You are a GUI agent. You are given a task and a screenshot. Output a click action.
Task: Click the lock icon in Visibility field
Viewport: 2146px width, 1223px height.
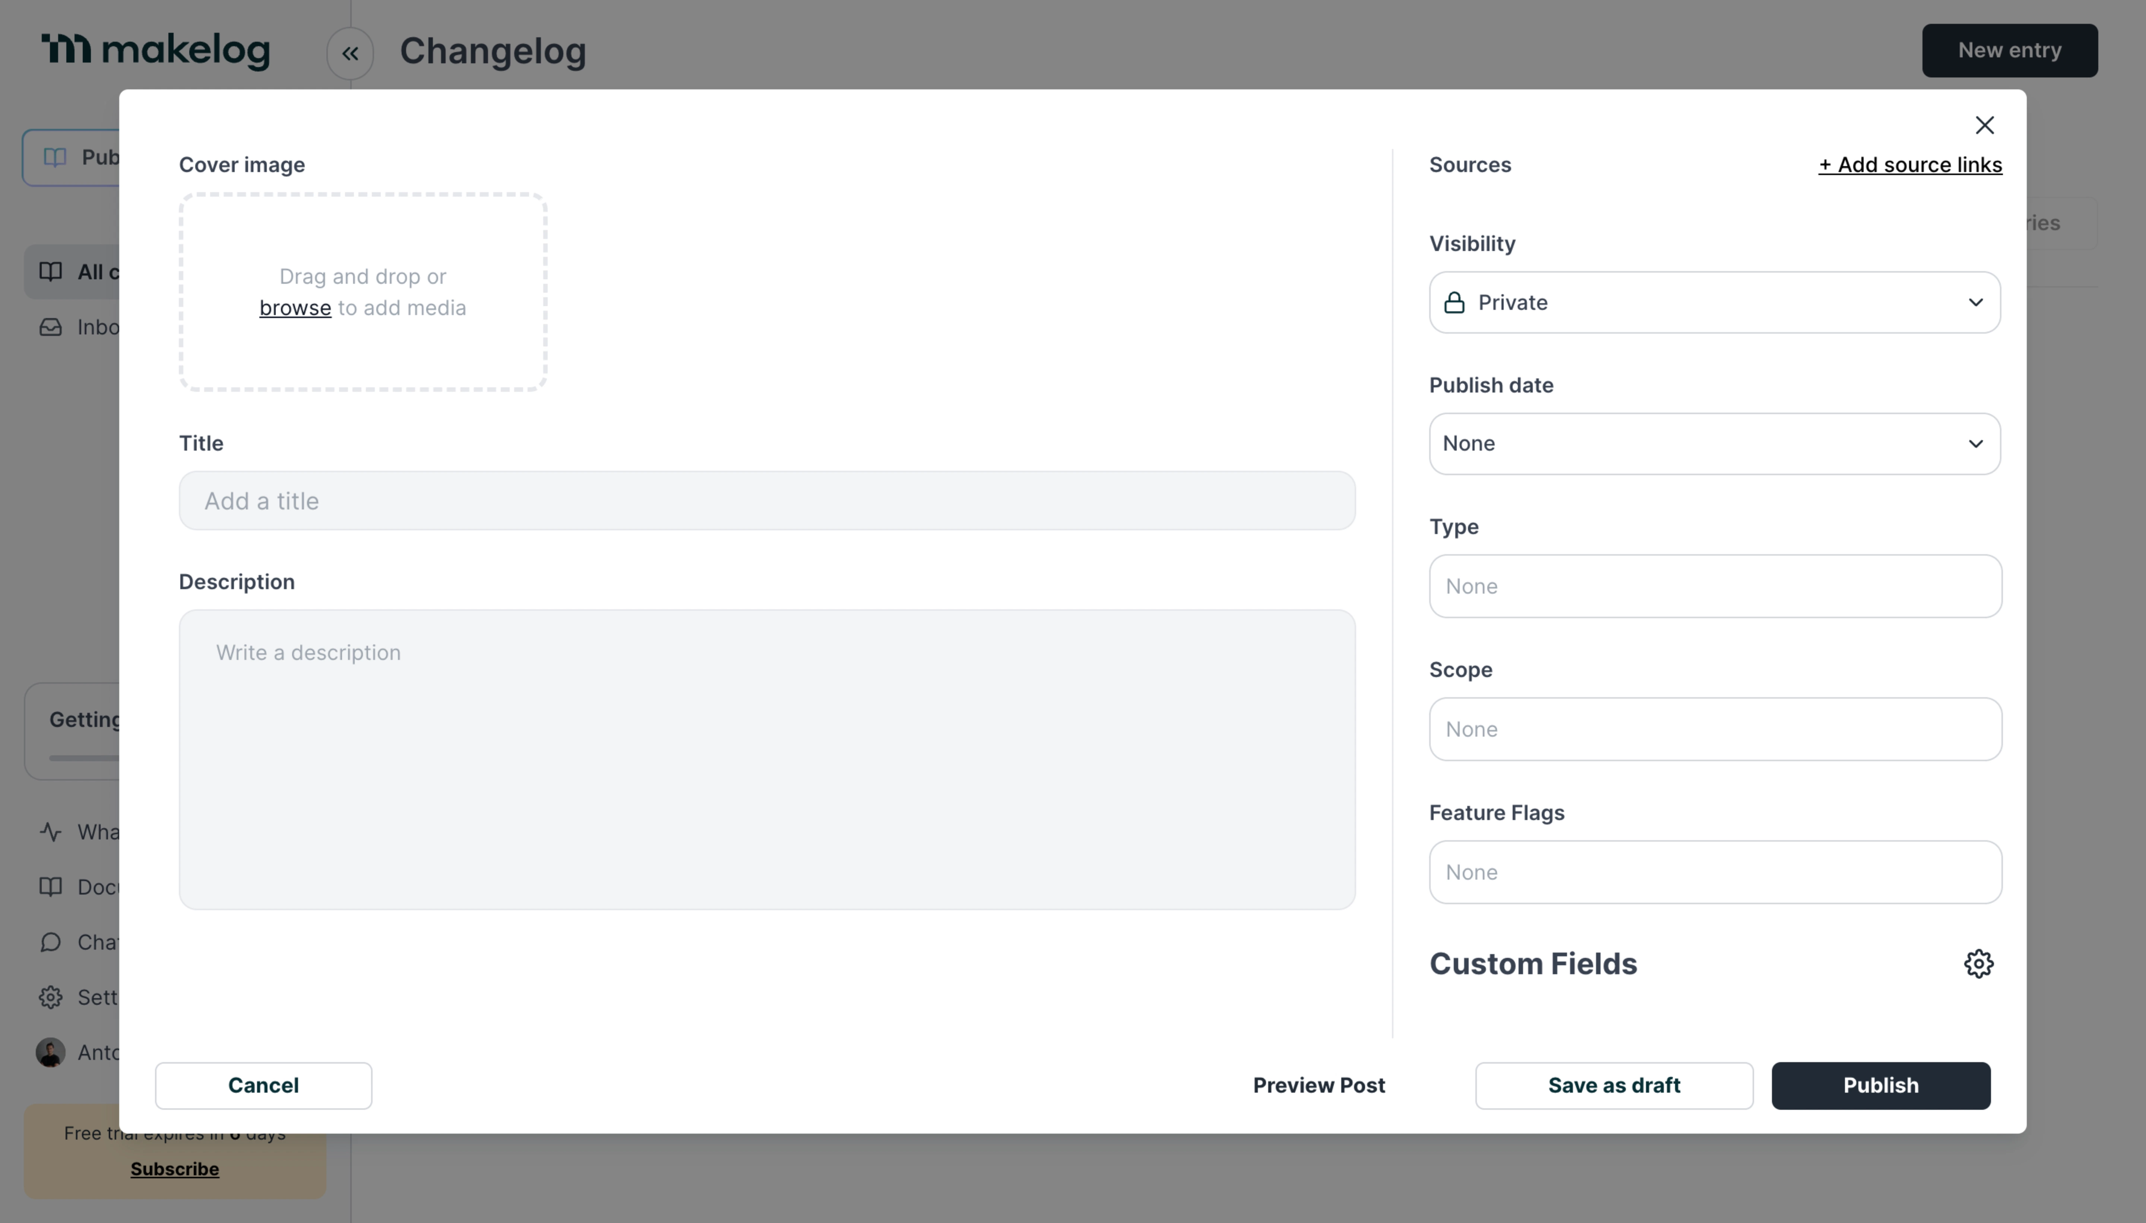pos(1455,302)
